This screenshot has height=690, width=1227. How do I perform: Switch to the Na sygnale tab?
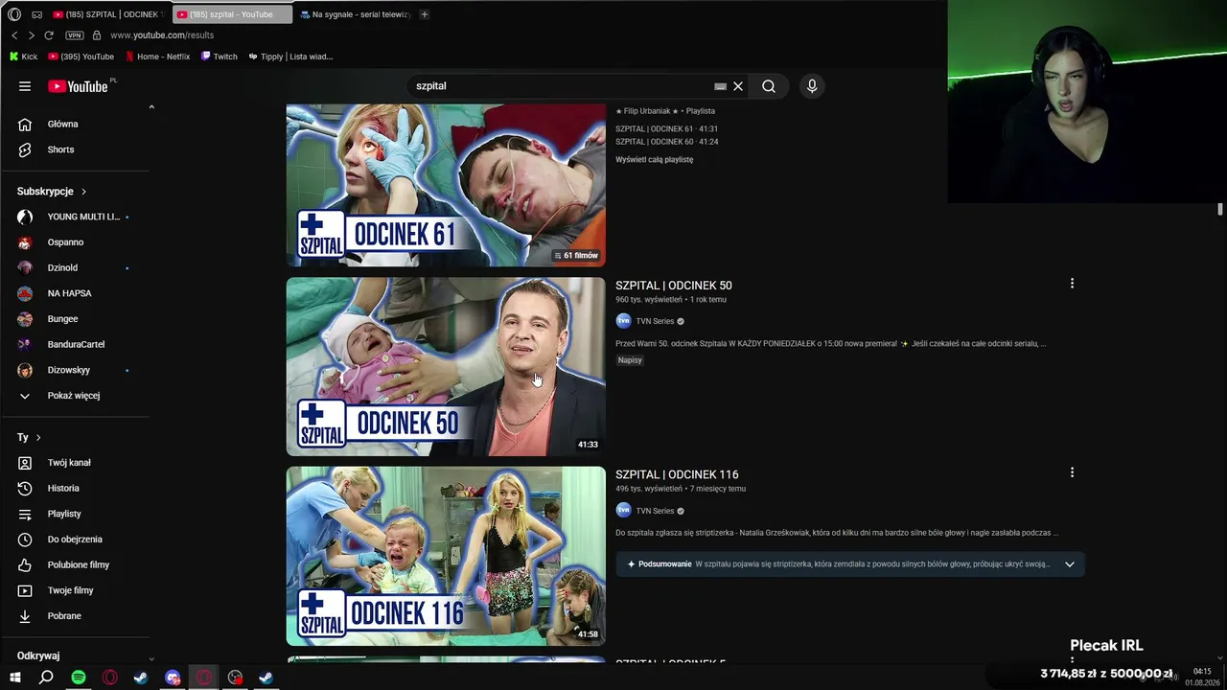pos(356,14)
